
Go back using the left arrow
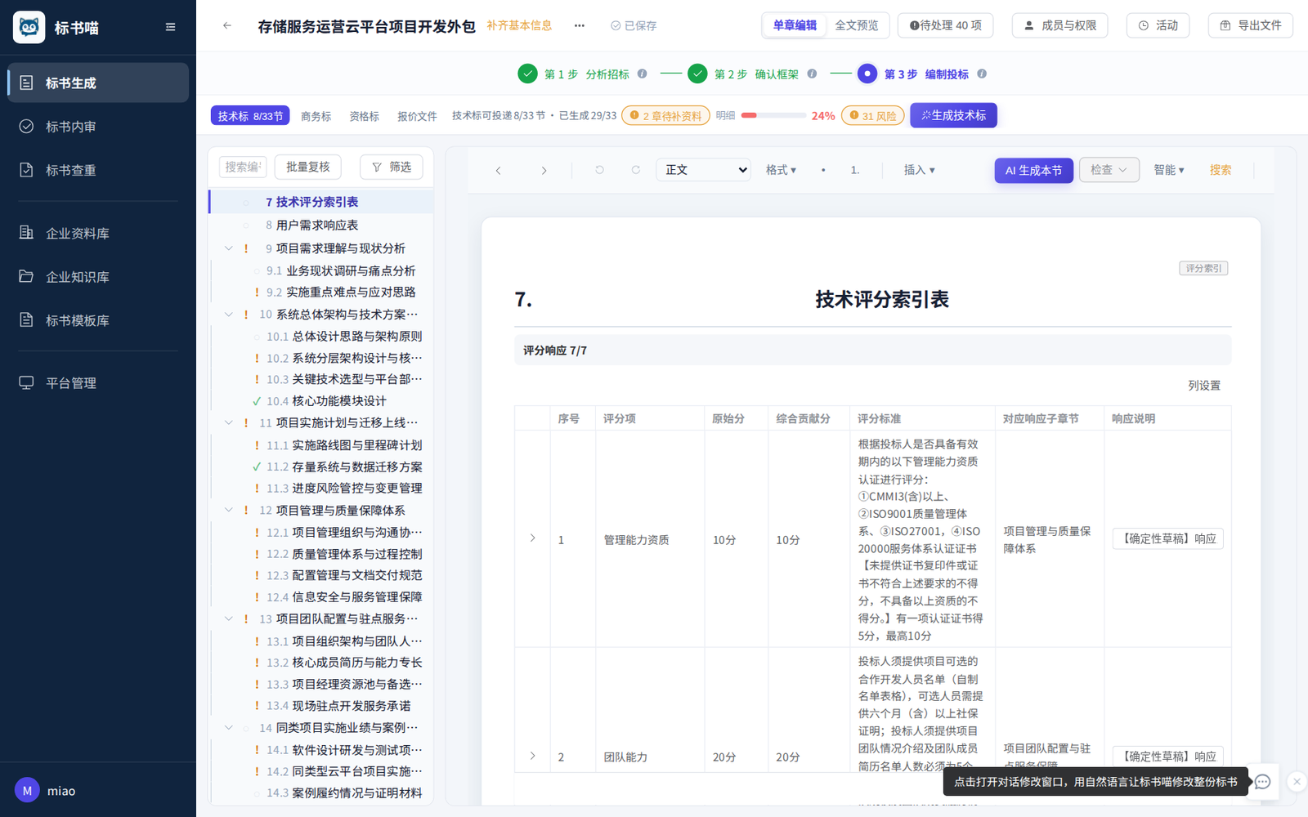pyautogui.click(x=227, y=25)
